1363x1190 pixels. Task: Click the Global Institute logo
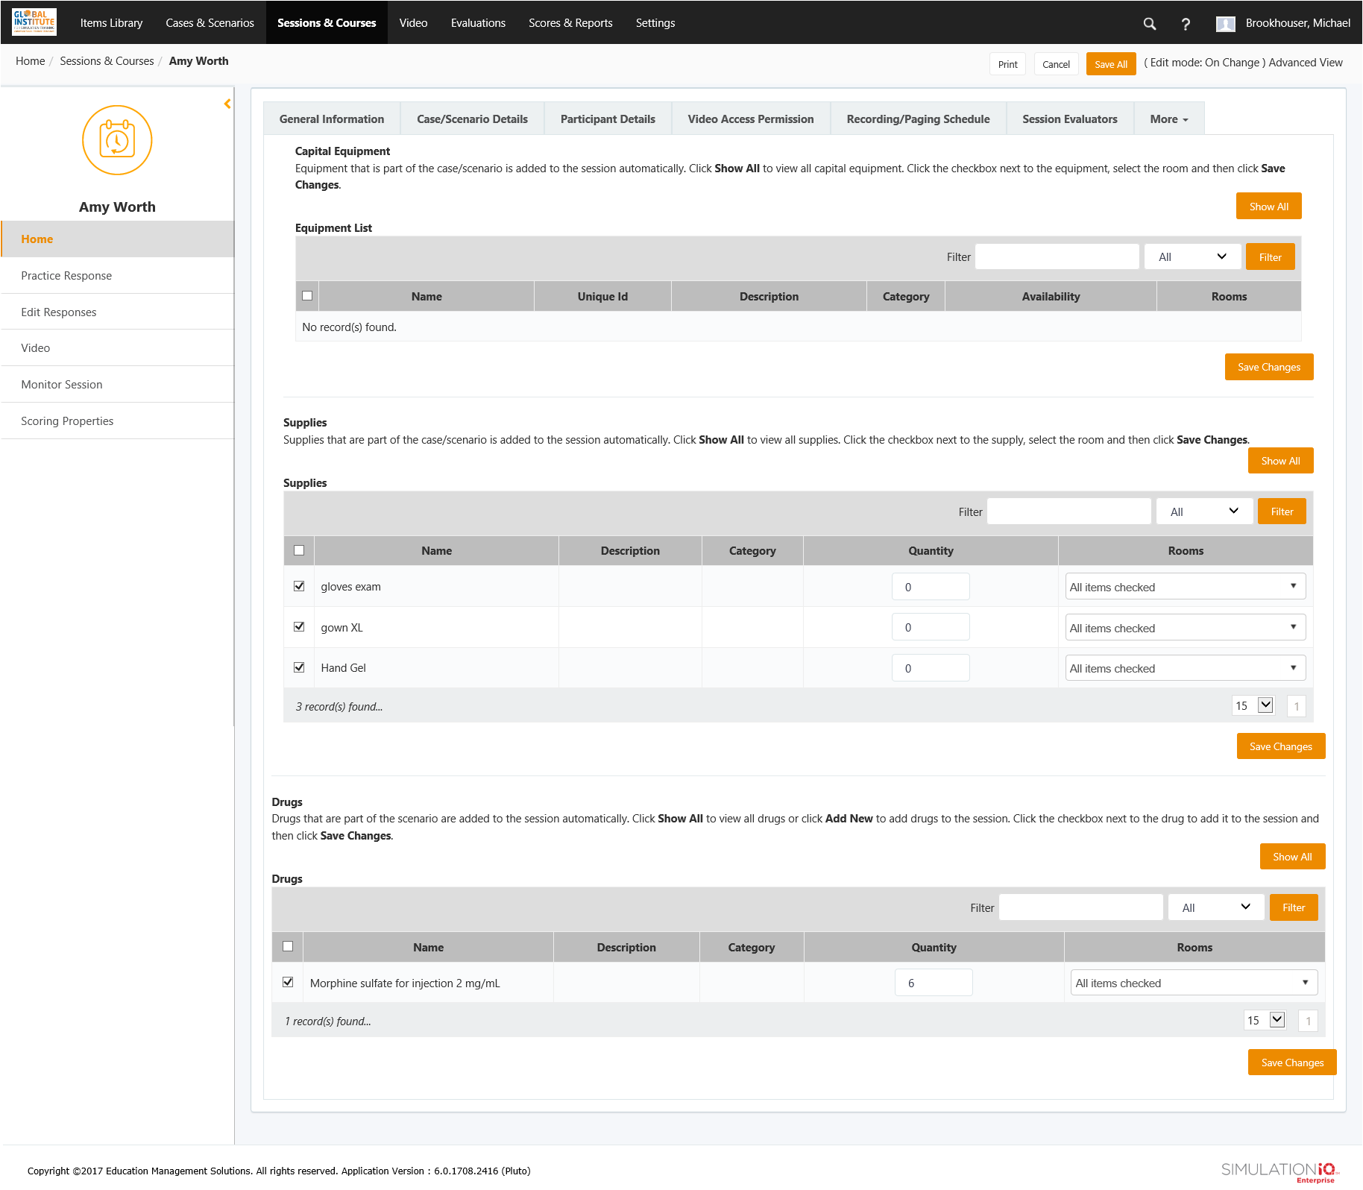pyautogui.click(x=34, y=22)
